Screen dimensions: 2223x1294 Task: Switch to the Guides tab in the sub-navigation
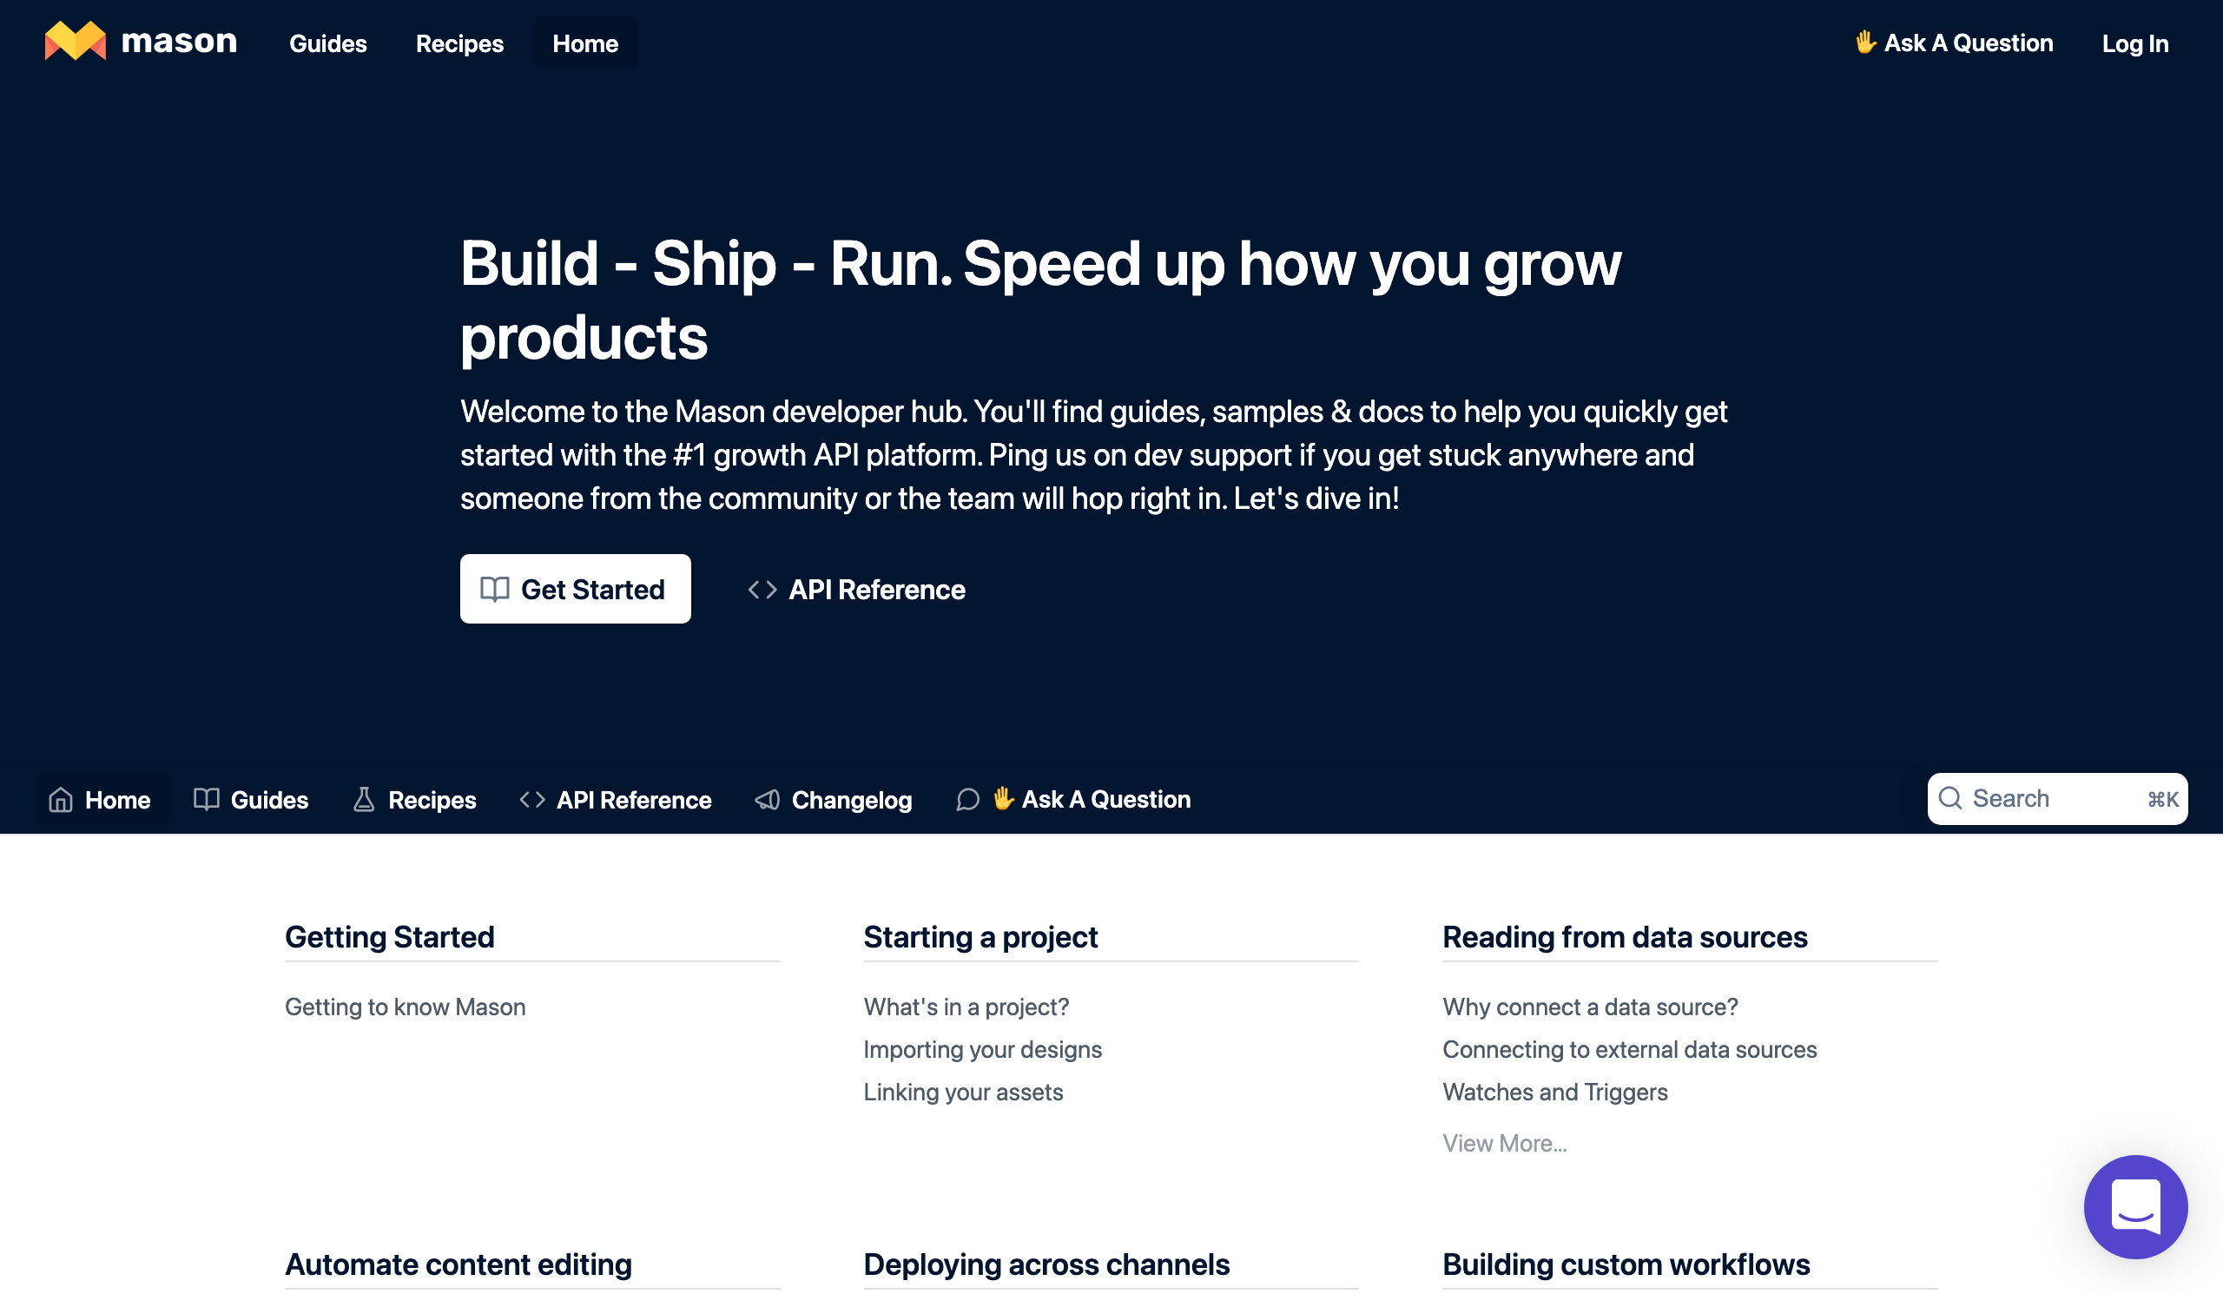pyautogui.click(x=251, y=799)
